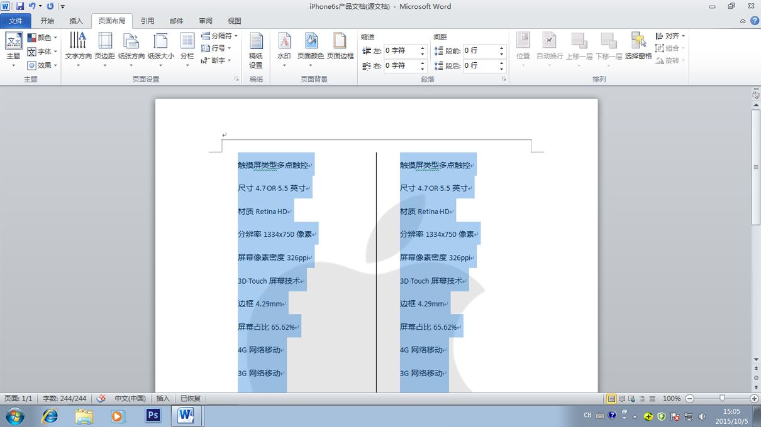
Task: Customize quick access toolbar dropdown arrow
Action: tap(63, 6)
